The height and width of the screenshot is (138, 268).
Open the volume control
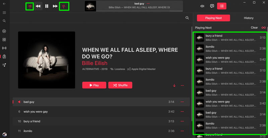click(202, 6)
